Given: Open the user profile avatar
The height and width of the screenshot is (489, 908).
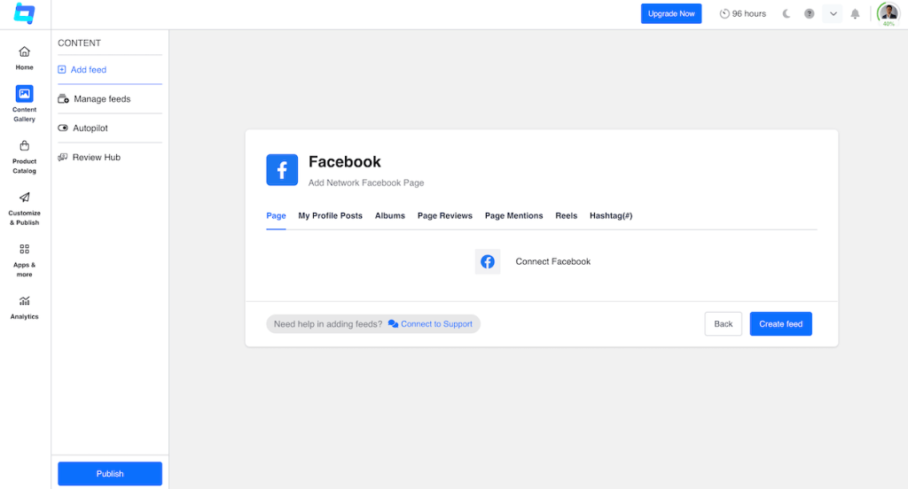Looking at the screenshot, I should (888, 13).
